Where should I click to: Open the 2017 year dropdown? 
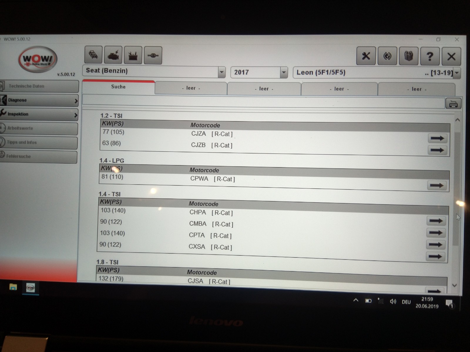[284, 72]
